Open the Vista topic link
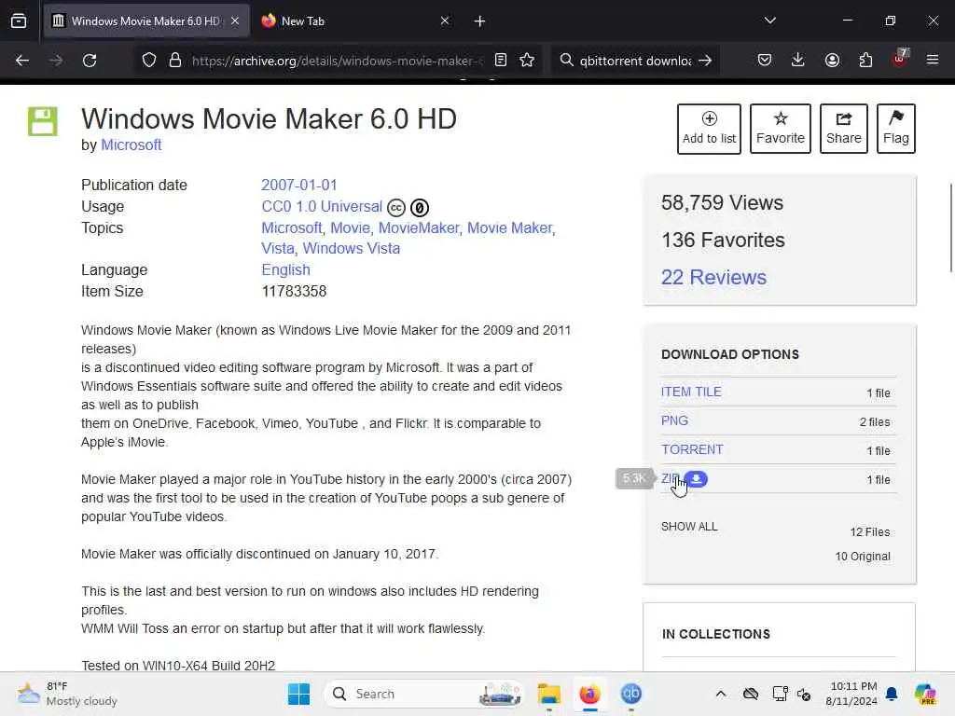This screenshot has height=716, width=955. coord(278,248)
